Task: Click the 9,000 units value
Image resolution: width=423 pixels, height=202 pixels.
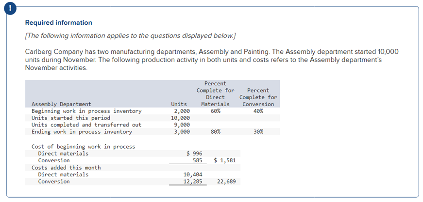Action: click(x=182, y=125)
